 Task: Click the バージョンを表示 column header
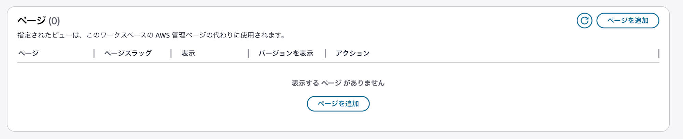point(286,53)
